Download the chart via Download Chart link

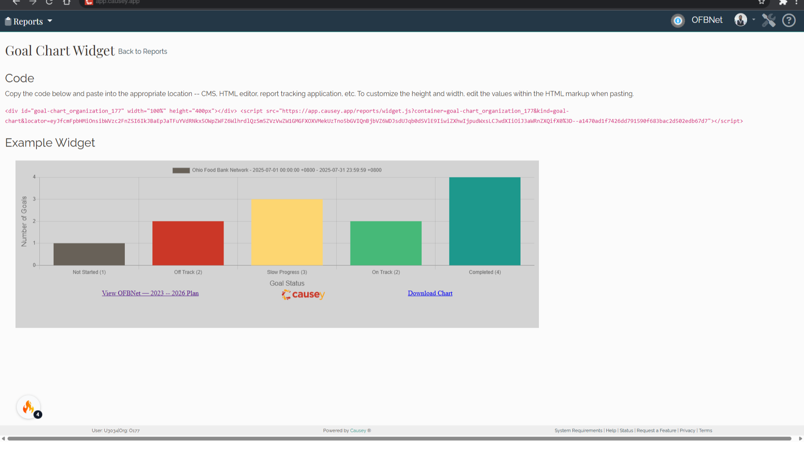pos(430,293)
